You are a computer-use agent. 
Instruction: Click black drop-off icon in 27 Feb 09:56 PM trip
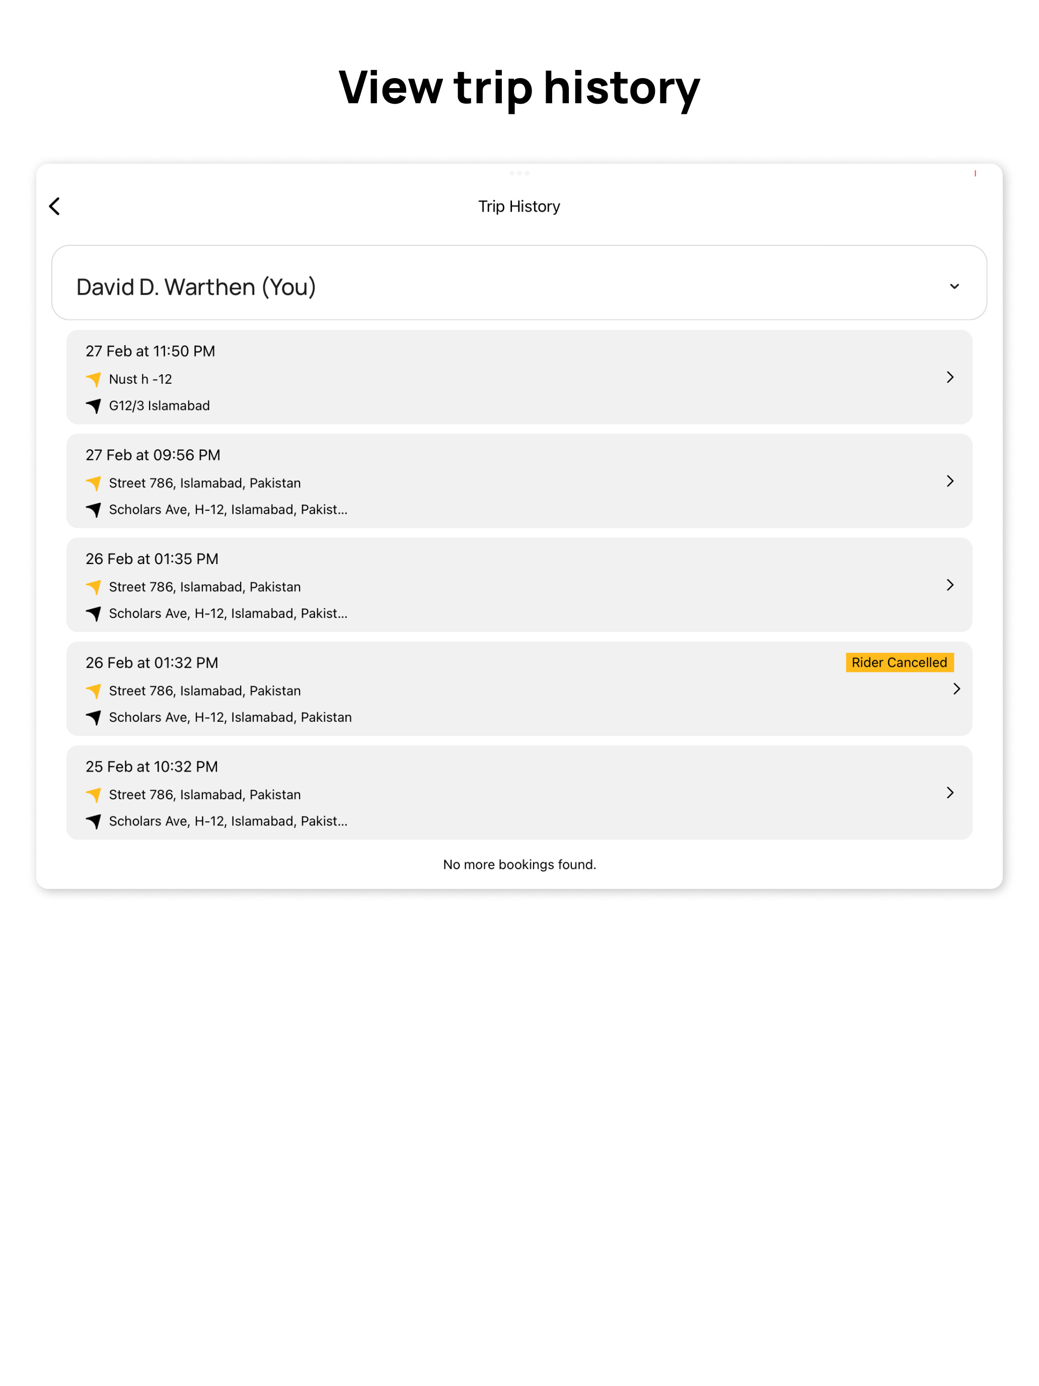pyautogui.click(x=94, y=511)
